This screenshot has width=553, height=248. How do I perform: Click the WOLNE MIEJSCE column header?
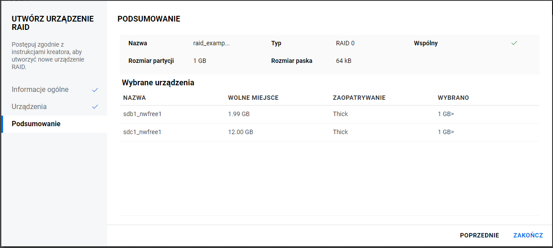253,98
